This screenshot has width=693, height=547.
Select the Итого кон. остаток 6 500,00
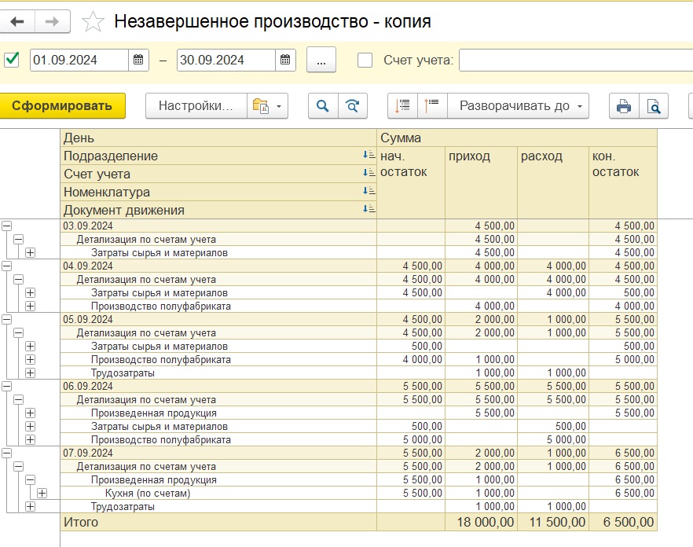point(623,522)
